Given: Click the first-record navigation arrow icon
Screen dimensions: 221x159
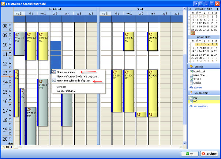Looking at the screenshot, I should [3, 147].
